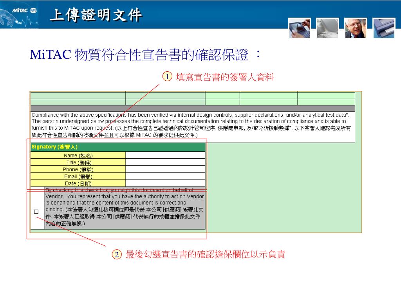Click the Phone (電話) label
This screenshot has width=401, height=301.
point(78,169)
